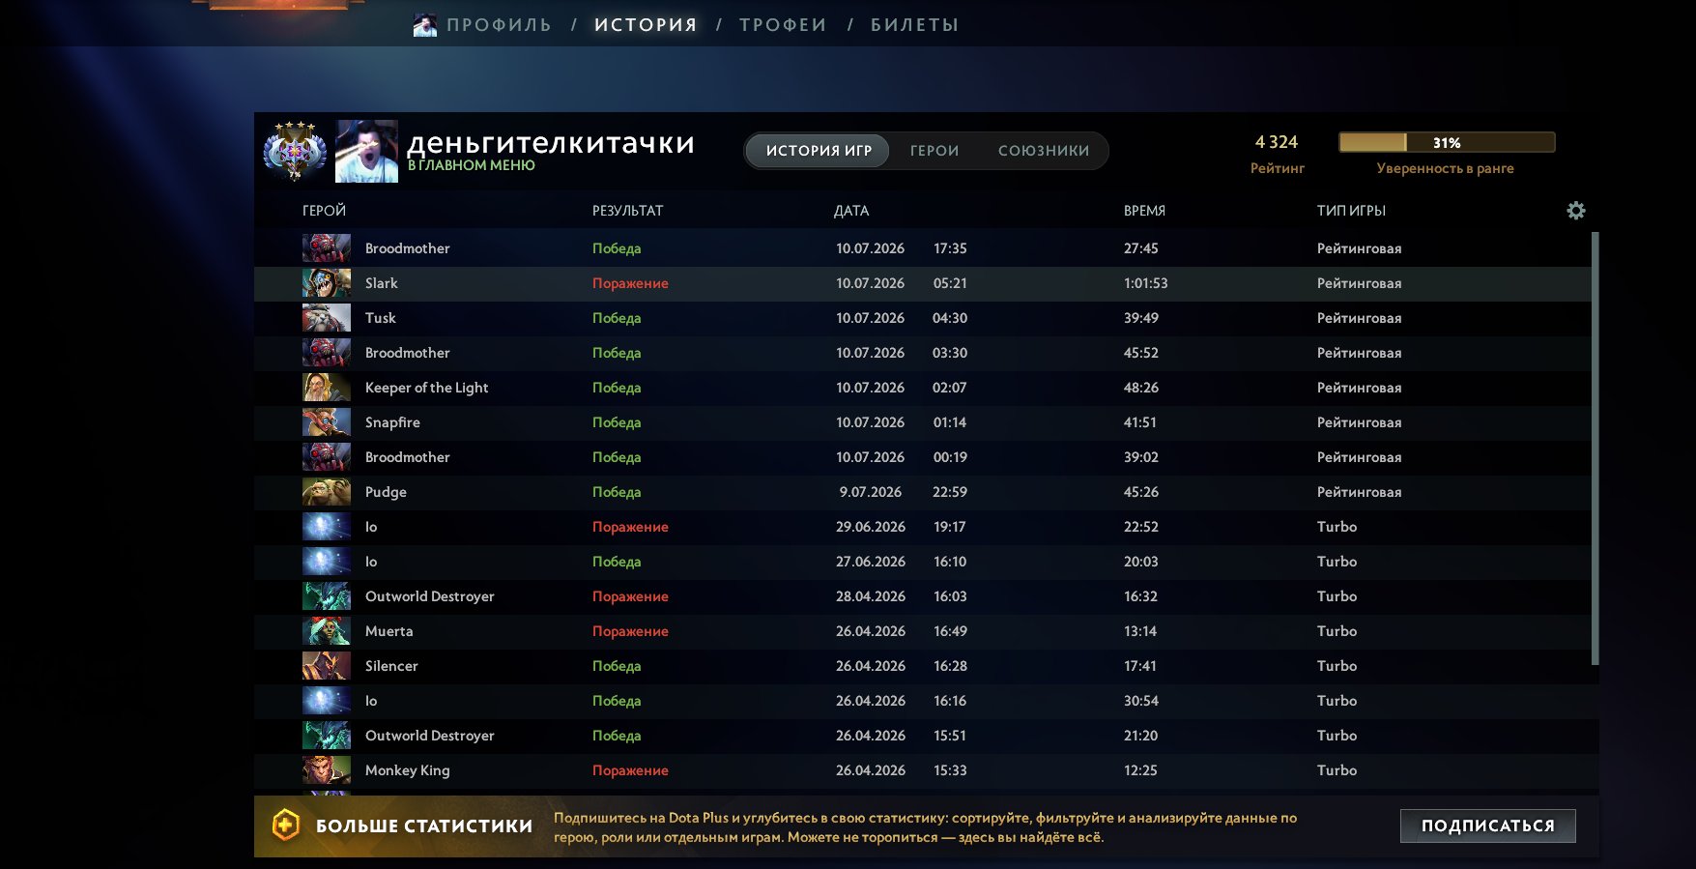
Task: Click the ВРЕМЯ column header
Action: point(1144,211)
